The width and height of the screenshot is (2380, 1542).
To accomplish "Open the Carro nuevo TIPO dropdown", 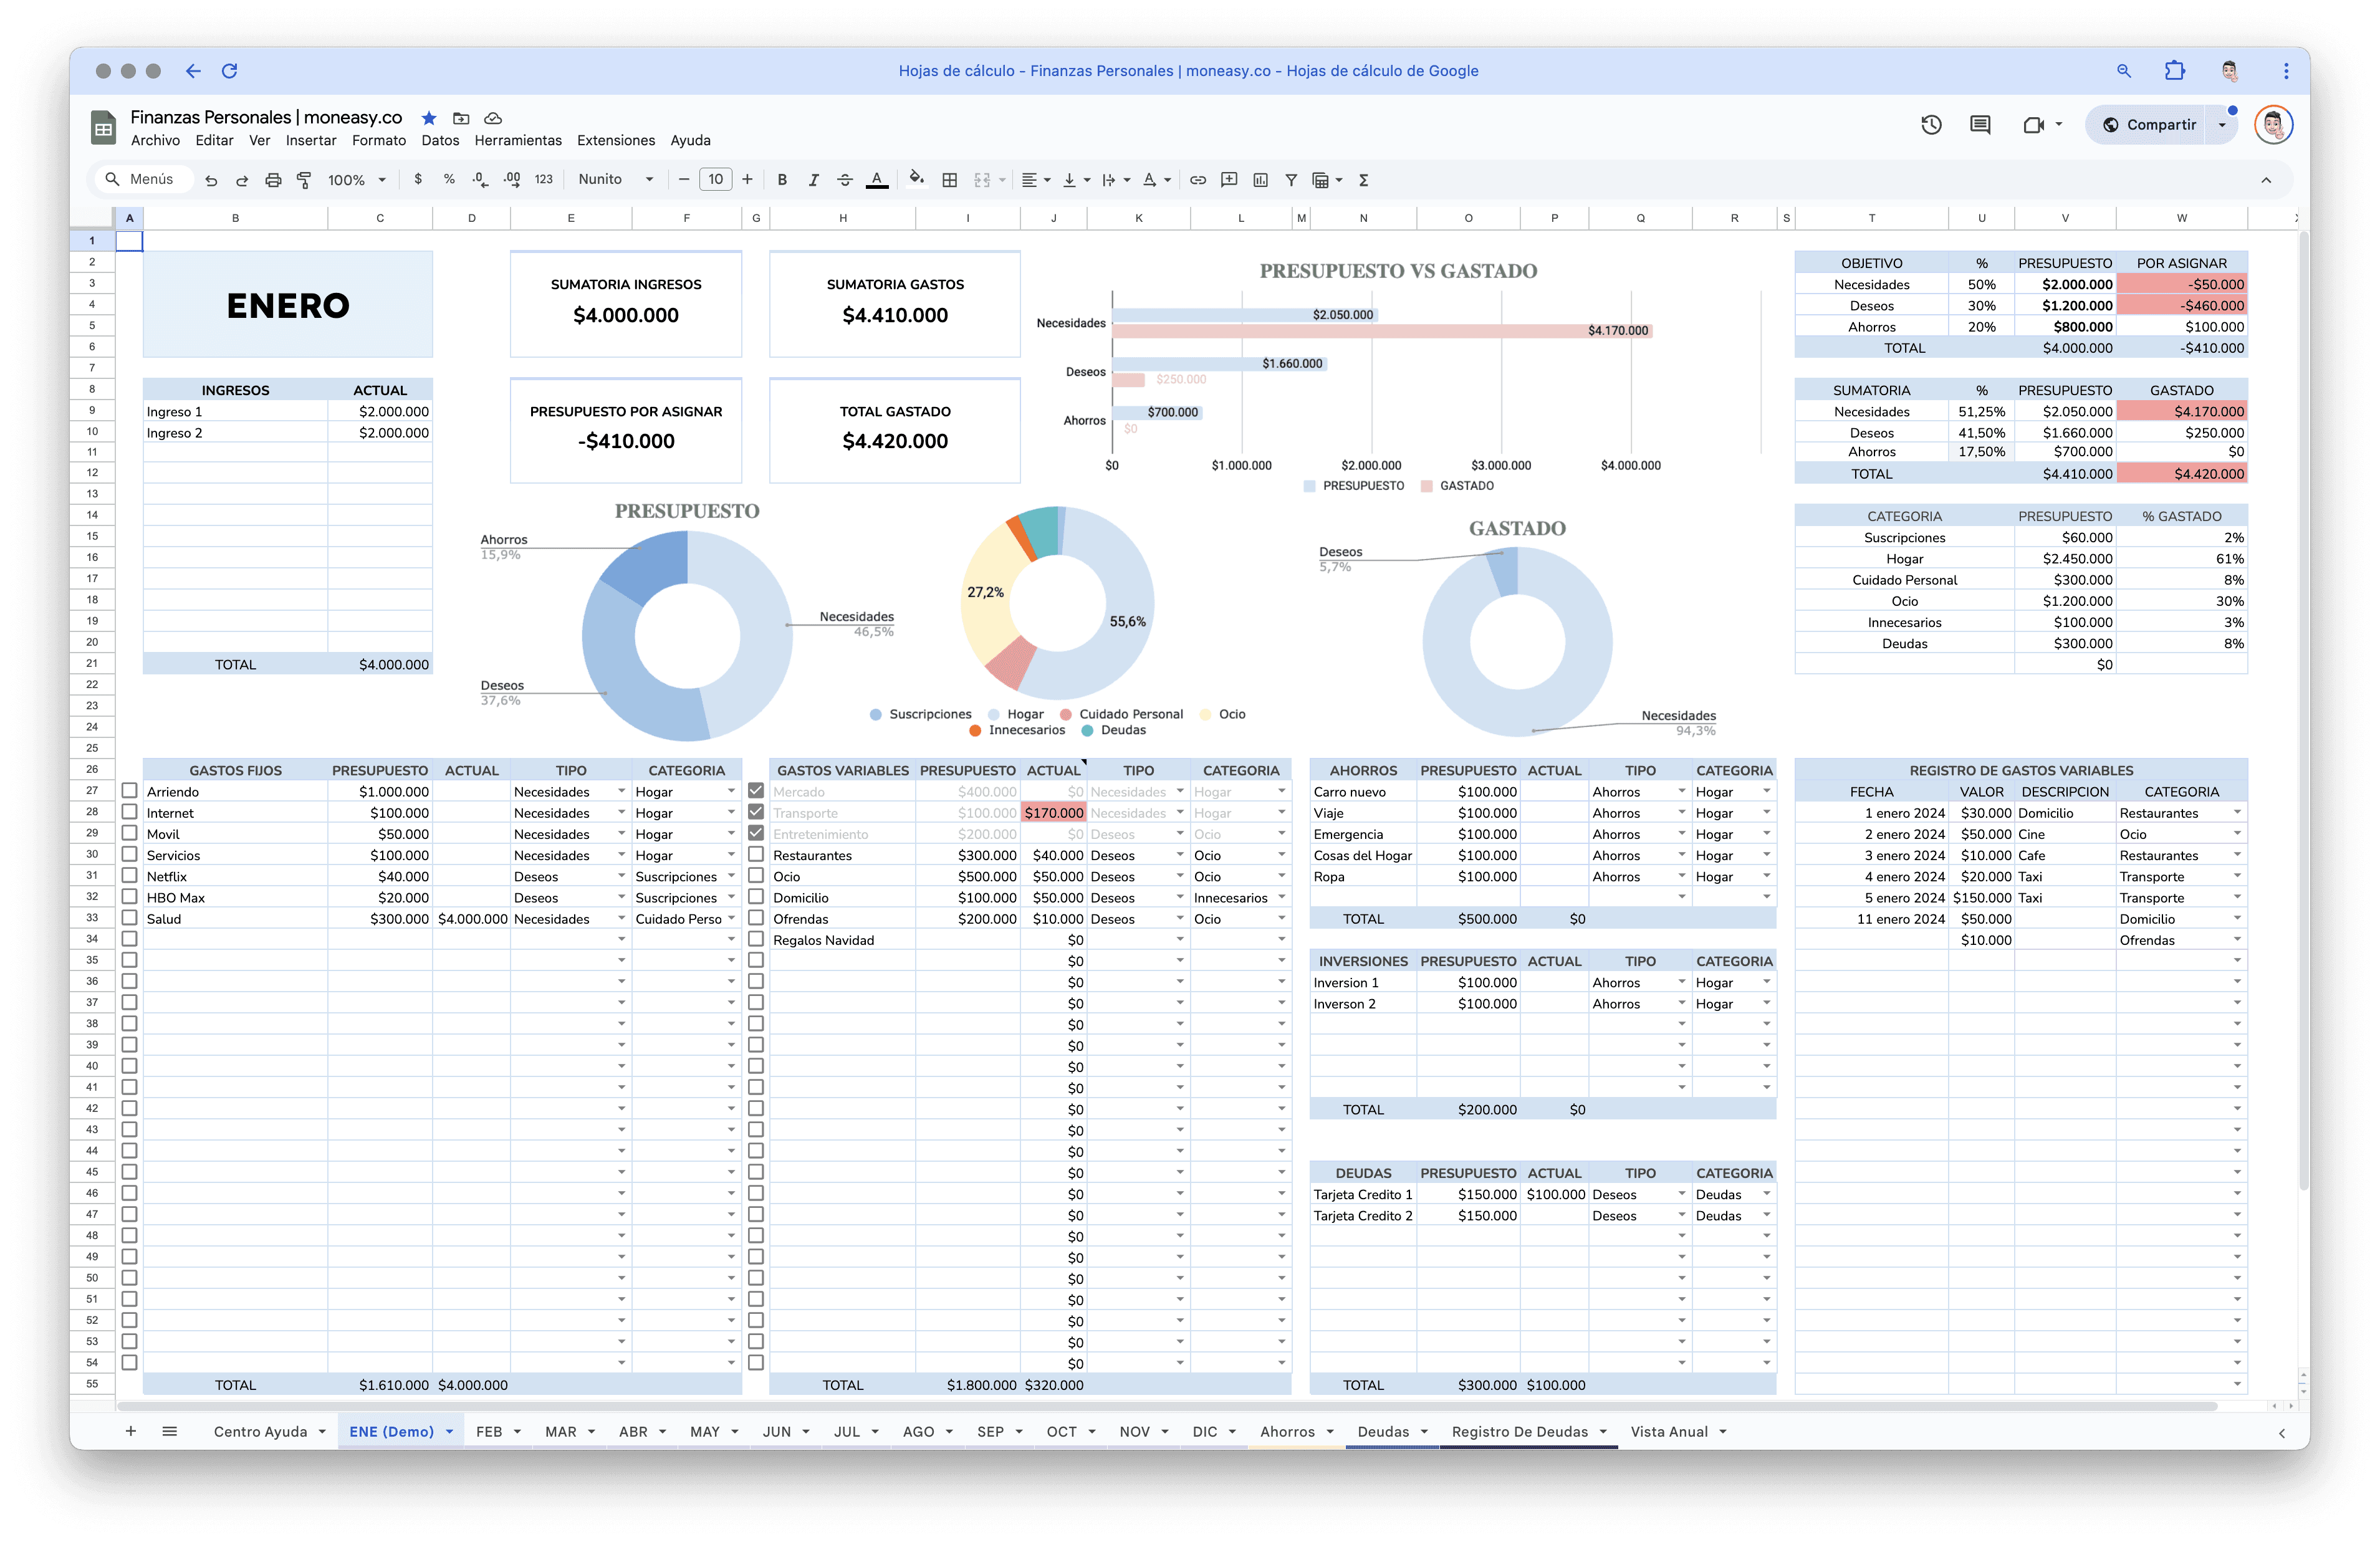I will coord(1681,791).
